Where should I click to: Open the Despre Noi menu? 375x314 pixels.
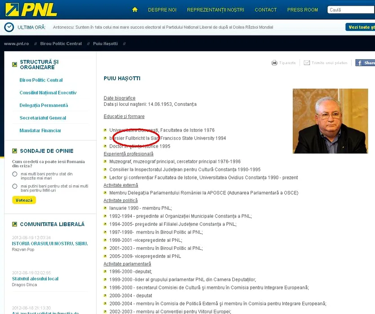162,10
